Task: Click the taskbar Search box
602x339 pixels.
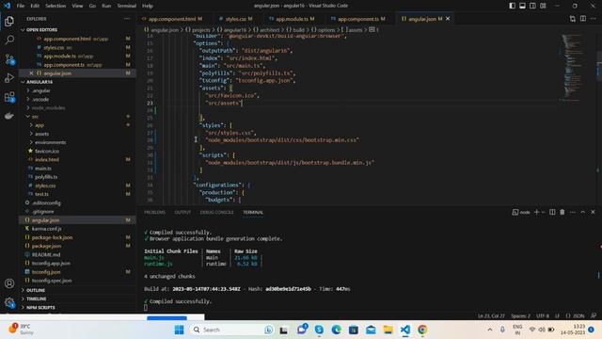Action: tap(232, 330)
